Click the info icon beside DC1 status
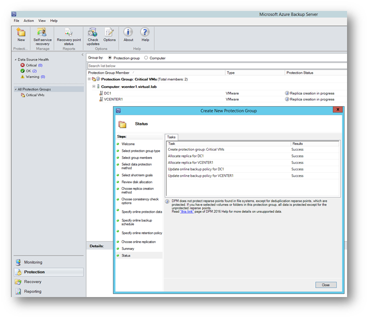Screen dimensions: 369x319 (287, 93)
